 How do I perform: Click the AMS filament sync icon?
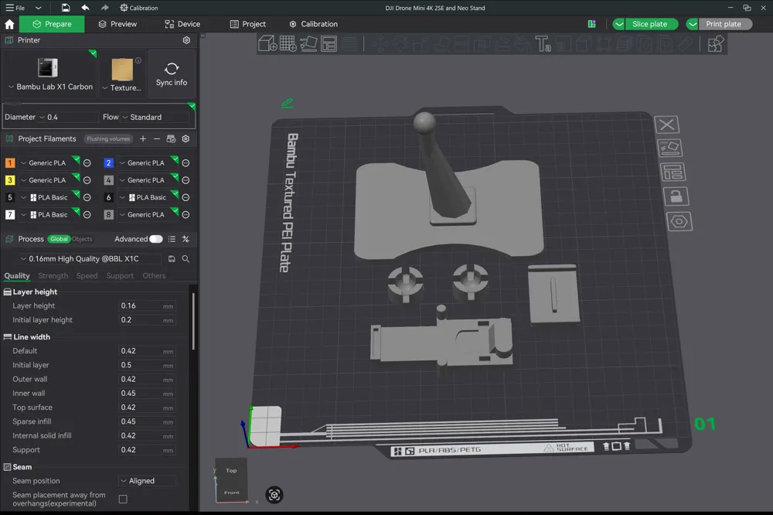point(171,138)
